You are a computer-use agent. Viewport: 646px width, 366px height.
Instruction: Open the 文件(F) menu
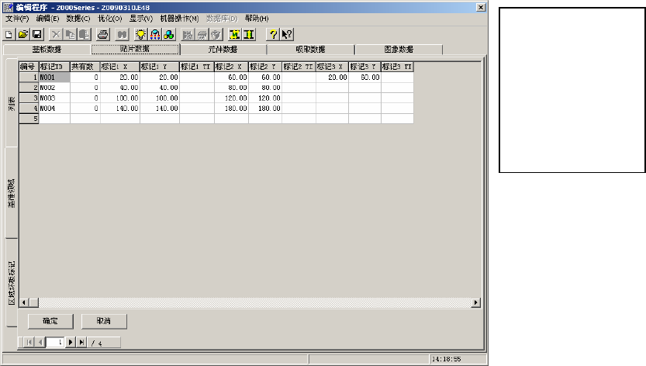(x=17, y=18)
